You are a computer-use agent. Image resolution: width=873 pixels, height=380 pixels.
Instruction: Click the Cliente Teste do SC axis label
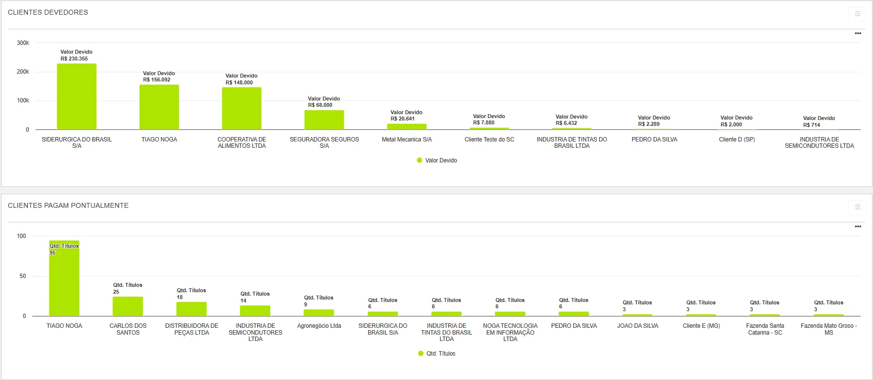coord(489,140)
